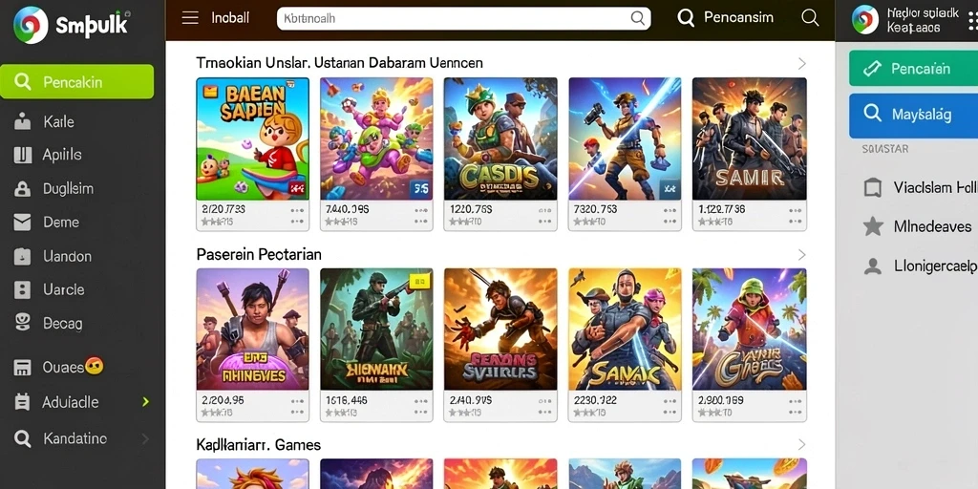This screenshot has height=489, width=978.
Task: Expand the Kandatino submenu chevron
Action: (145, 439)
